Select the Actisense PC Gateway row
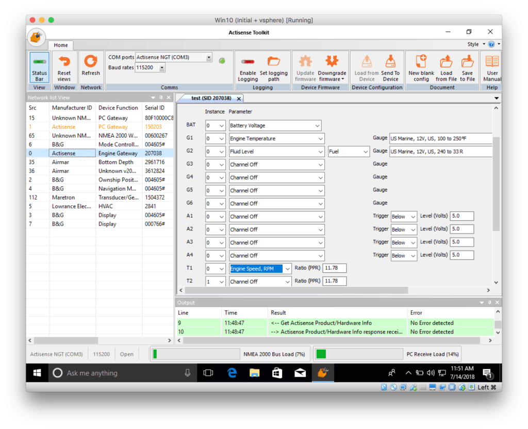 coord(100,127)
